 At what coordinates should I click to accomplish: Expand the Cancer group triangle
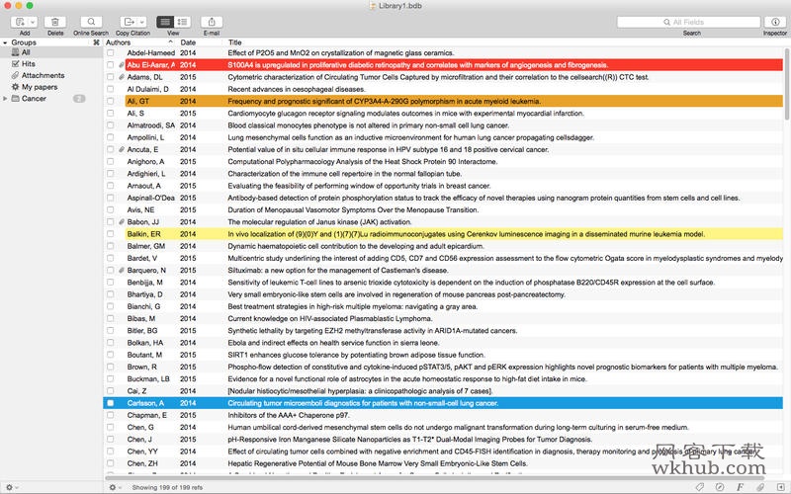(5, 99)
